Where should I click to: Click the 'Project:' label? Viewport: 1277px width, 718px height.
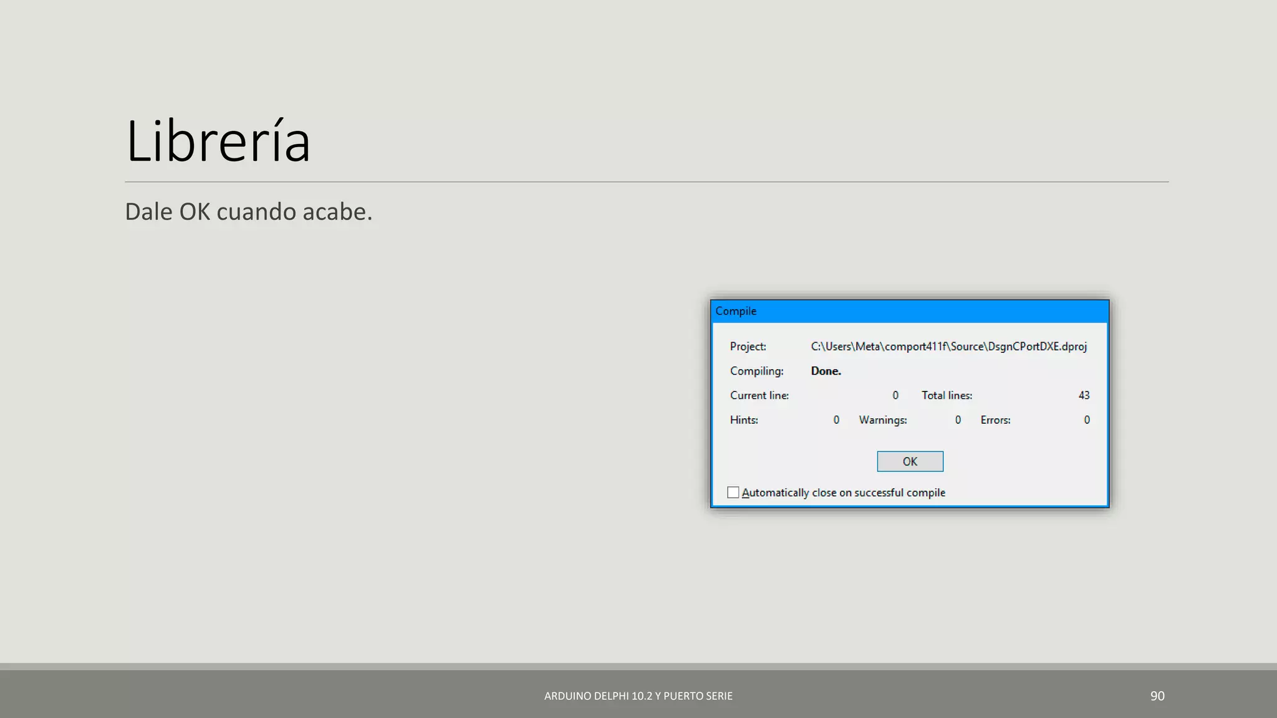coord(748,347)
